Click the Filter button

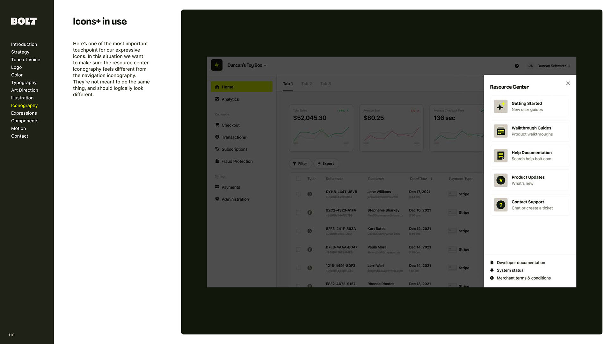[300, 164]
